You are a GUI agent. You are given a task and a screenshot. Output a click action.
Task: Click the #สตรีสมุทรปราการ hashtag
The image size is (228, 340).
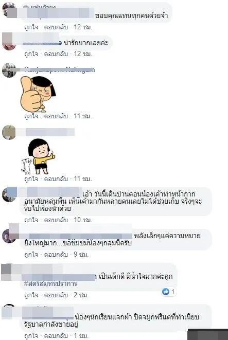50,283
